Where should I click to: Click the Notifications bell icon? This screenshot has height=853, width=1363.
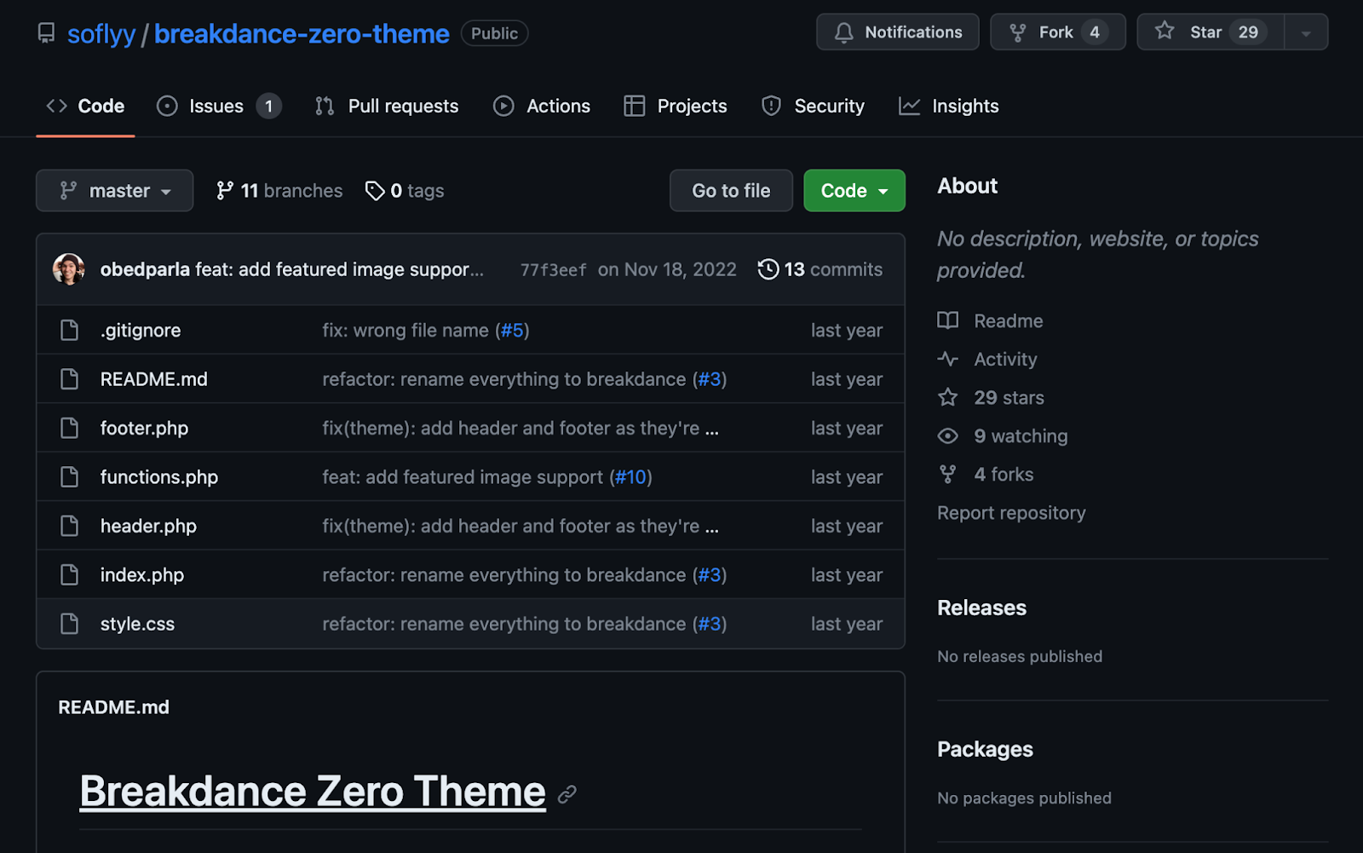click(843, 32)
